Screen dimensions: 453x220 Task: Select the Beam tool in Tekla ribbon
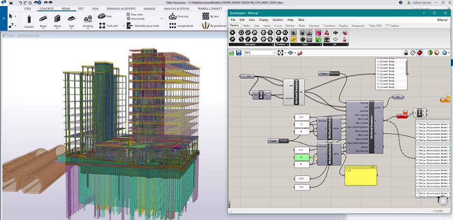coord(43,22)
